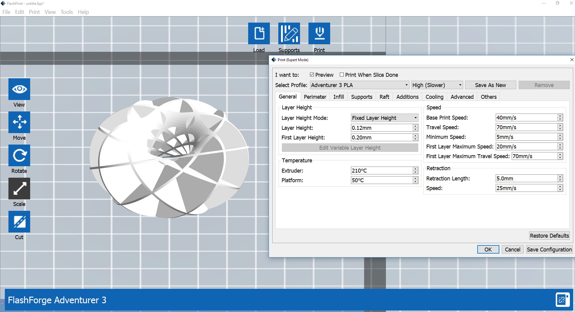Click the Travel Speed spinner arrows
Viewport: 575px width, 312px height.
[x=560, y=127]
